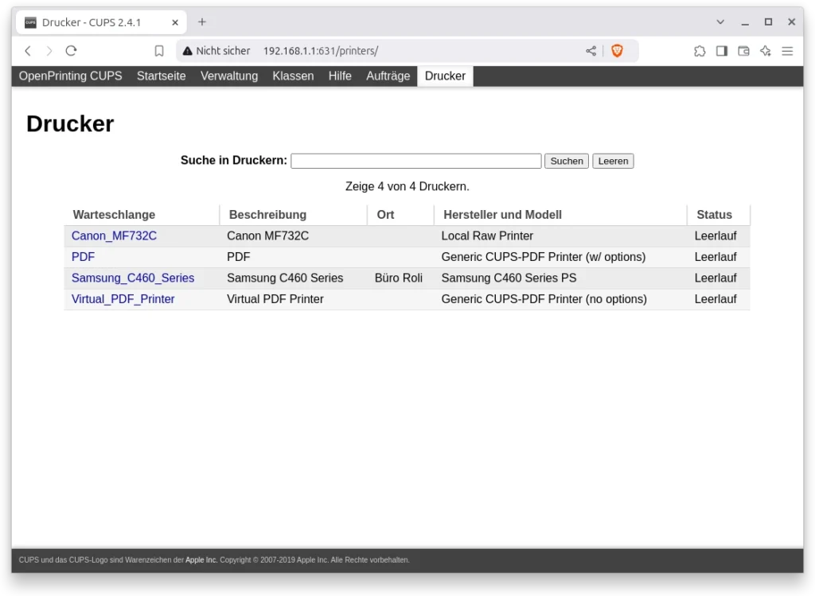Open the browser hamburger menu
Image resolution: width=815 pixels, height=596 pixels.
[787, 51]
